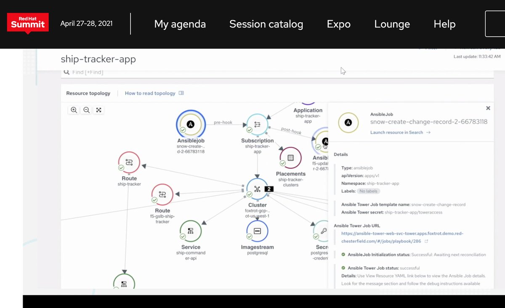Click the pre-hook edge label
This screenshot has width=505, height=308.
pos(223,122)
